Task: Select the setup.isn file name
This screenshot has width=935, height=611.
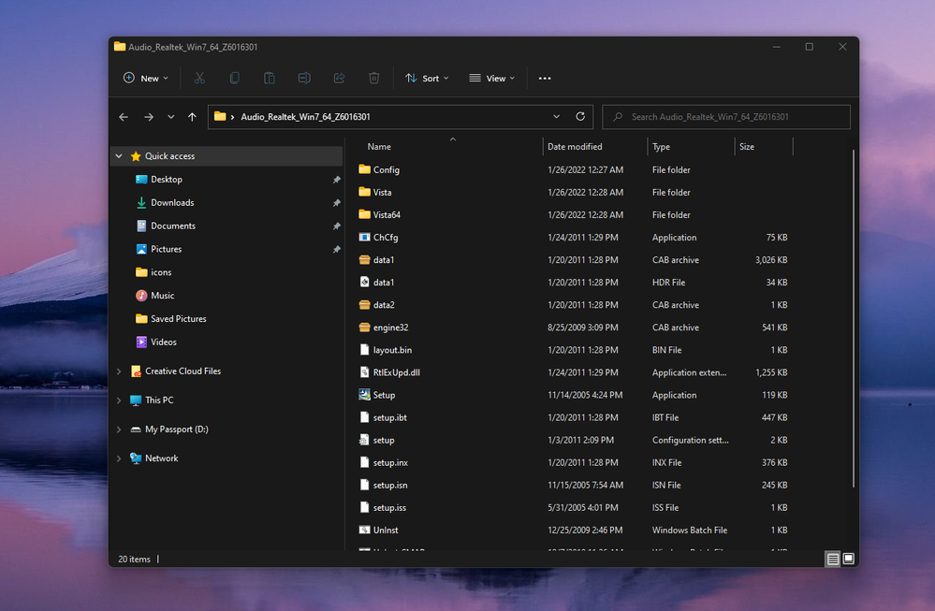Action: coord(390,486)
